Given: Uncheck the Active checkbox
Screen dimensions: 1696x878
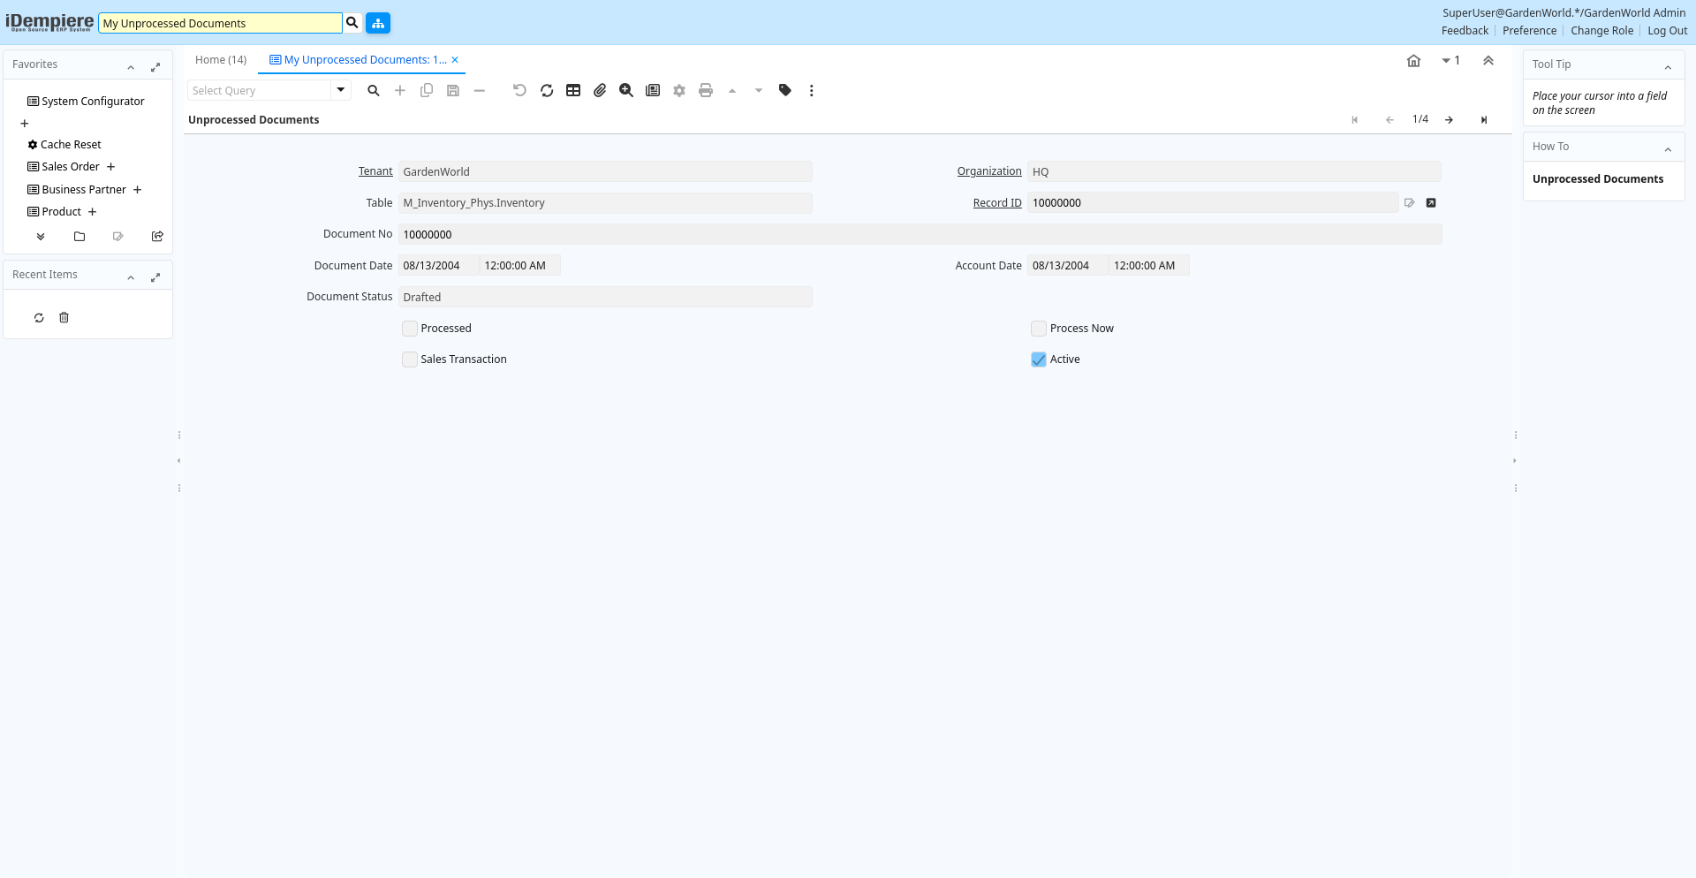Looking at the screenshot, I should coord(1039,360).
